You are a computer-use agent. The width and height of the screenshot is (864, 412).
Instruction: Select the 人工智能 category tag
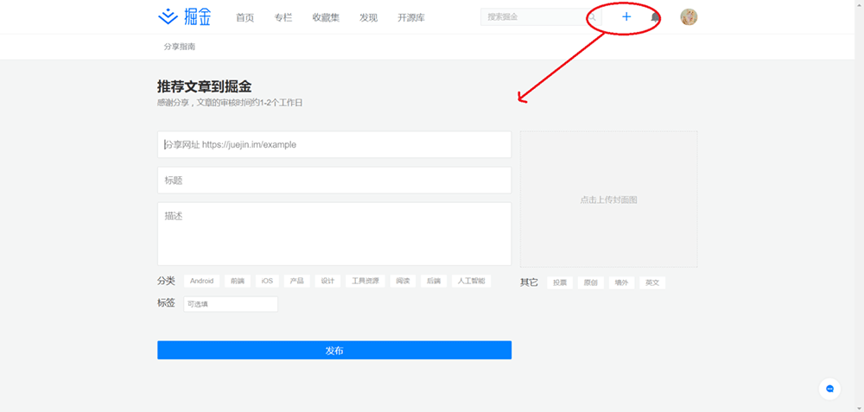(x=471, y=281)
